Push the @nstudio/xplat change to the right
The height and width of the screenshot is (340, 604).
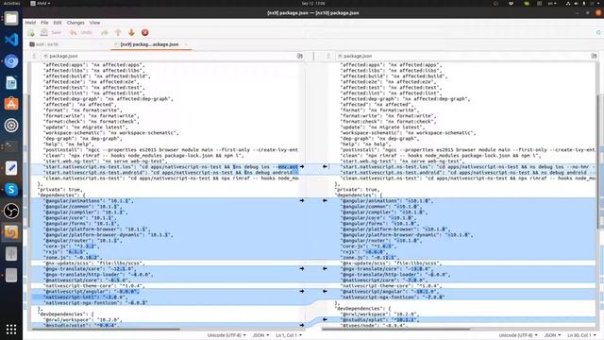point(302,325)
